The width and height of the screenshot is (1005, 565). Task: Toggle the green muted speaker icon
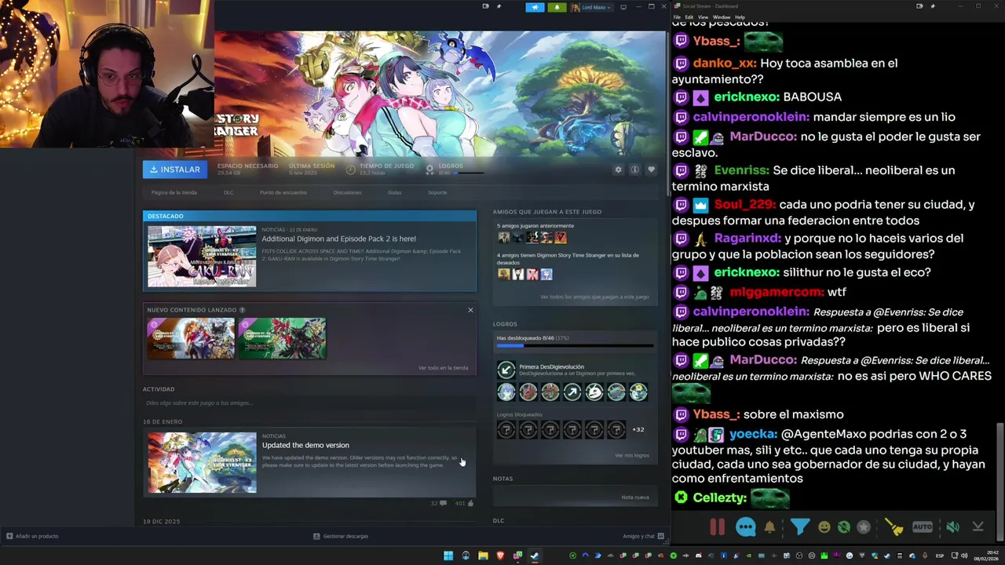point(952,527)
